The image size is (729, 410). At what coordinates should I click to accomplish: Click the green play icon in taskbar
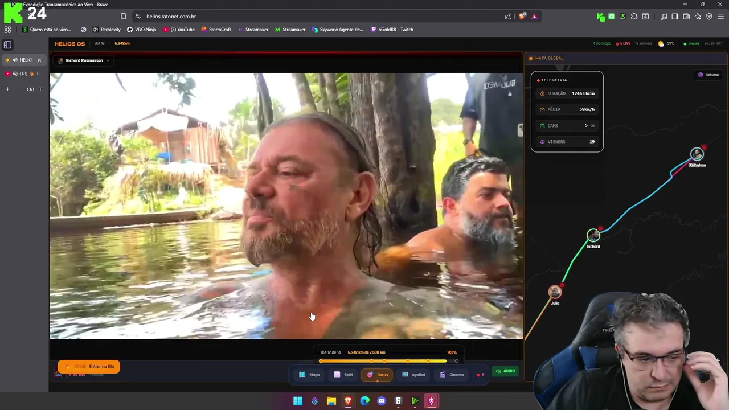415,401
